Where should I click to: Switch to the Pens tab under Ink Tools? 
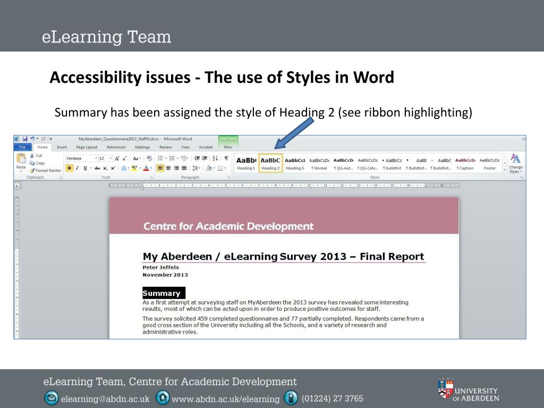pyautogui.click(x=228, y=147)
